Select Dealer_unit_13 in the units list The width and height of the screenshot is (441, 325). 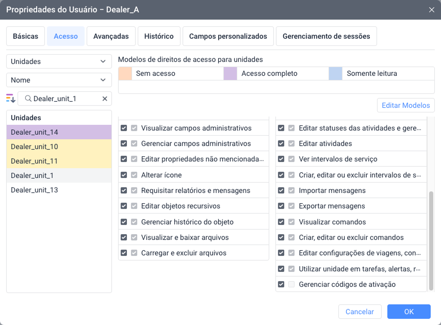tap(35, 190)
